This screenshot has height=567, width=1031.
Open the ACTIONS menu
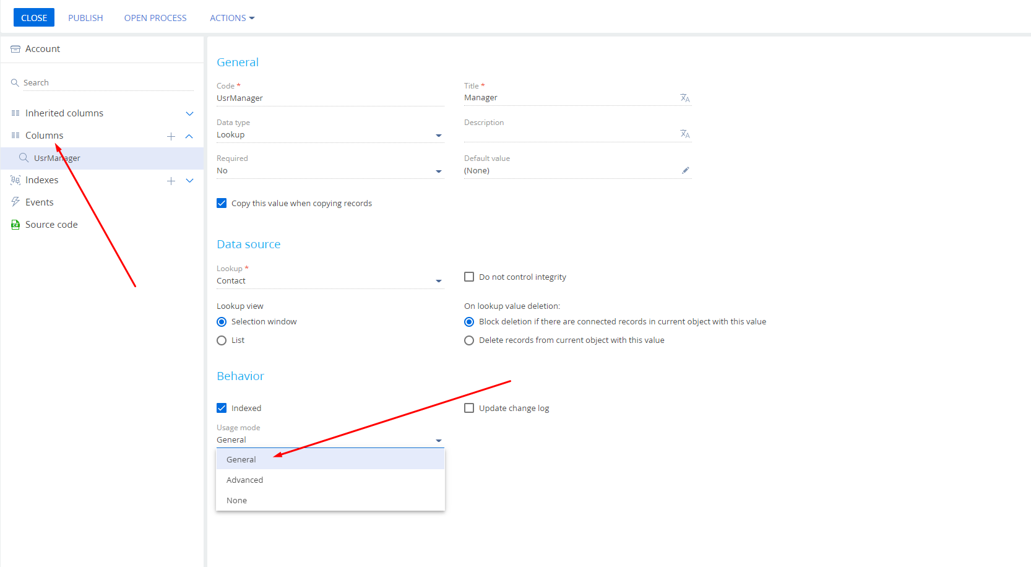point(231,17)
